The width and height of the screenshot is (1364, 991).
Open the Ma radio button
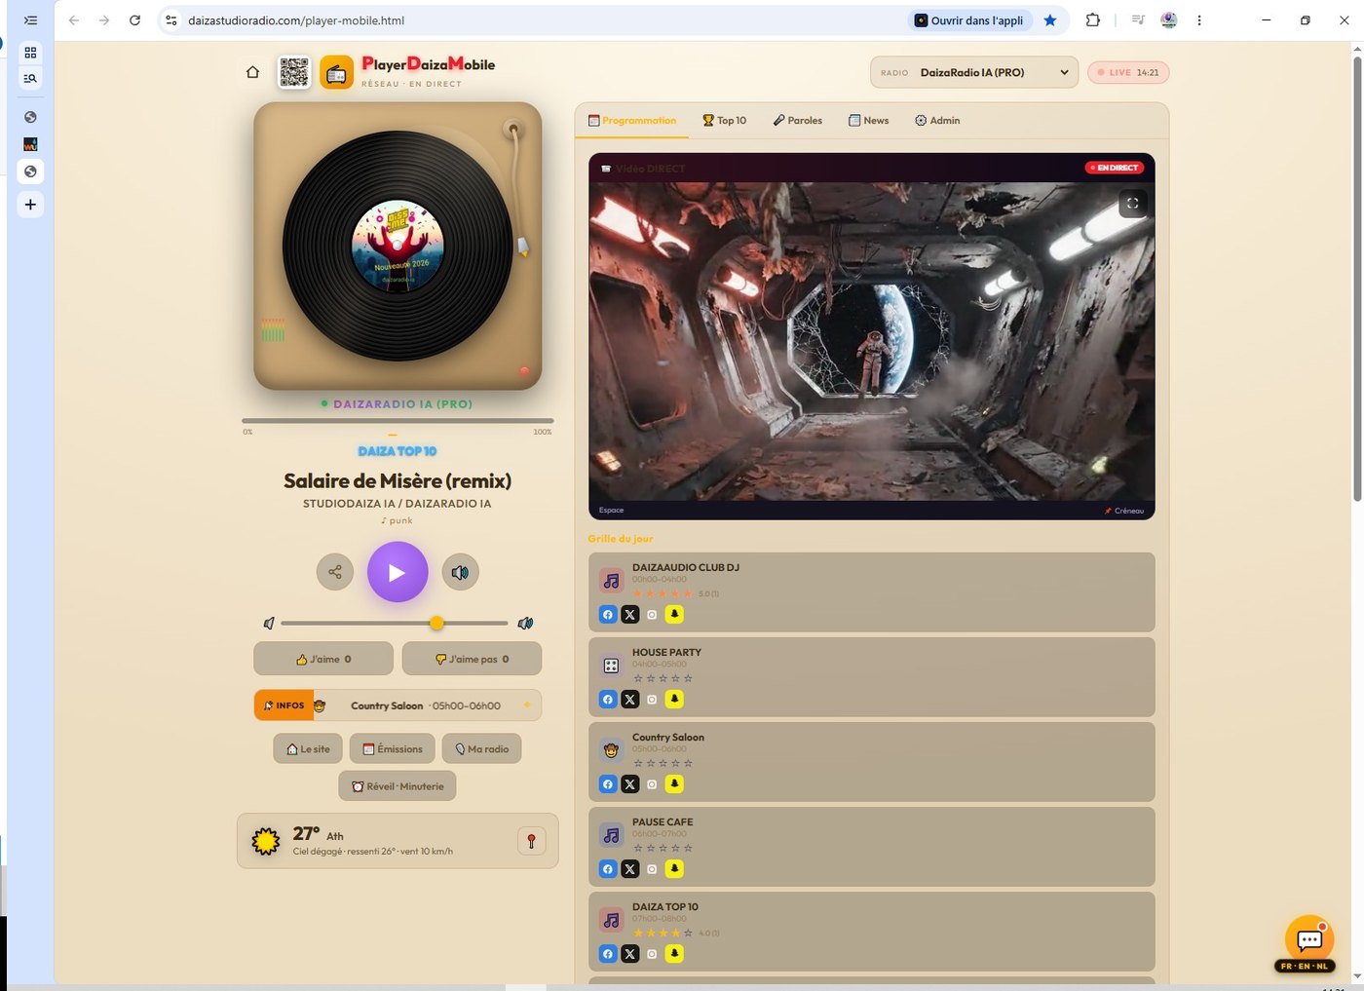tap(481, 748)
